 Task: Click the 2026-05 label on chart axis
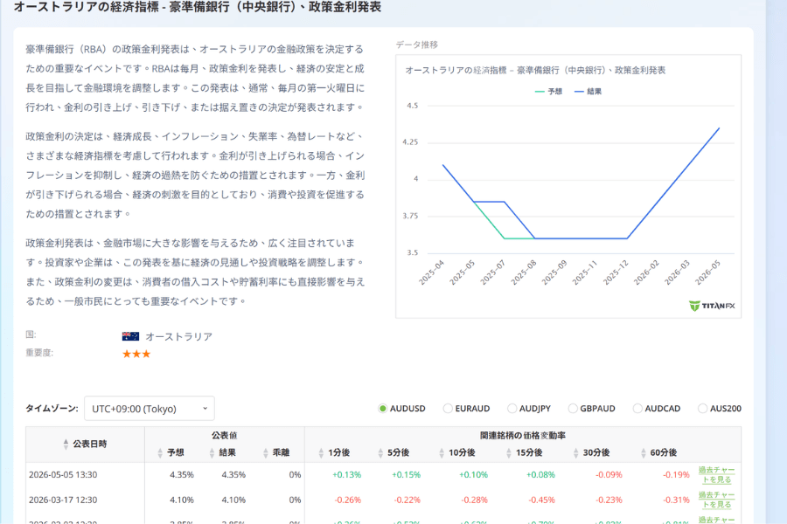click(x=708, y=273)
